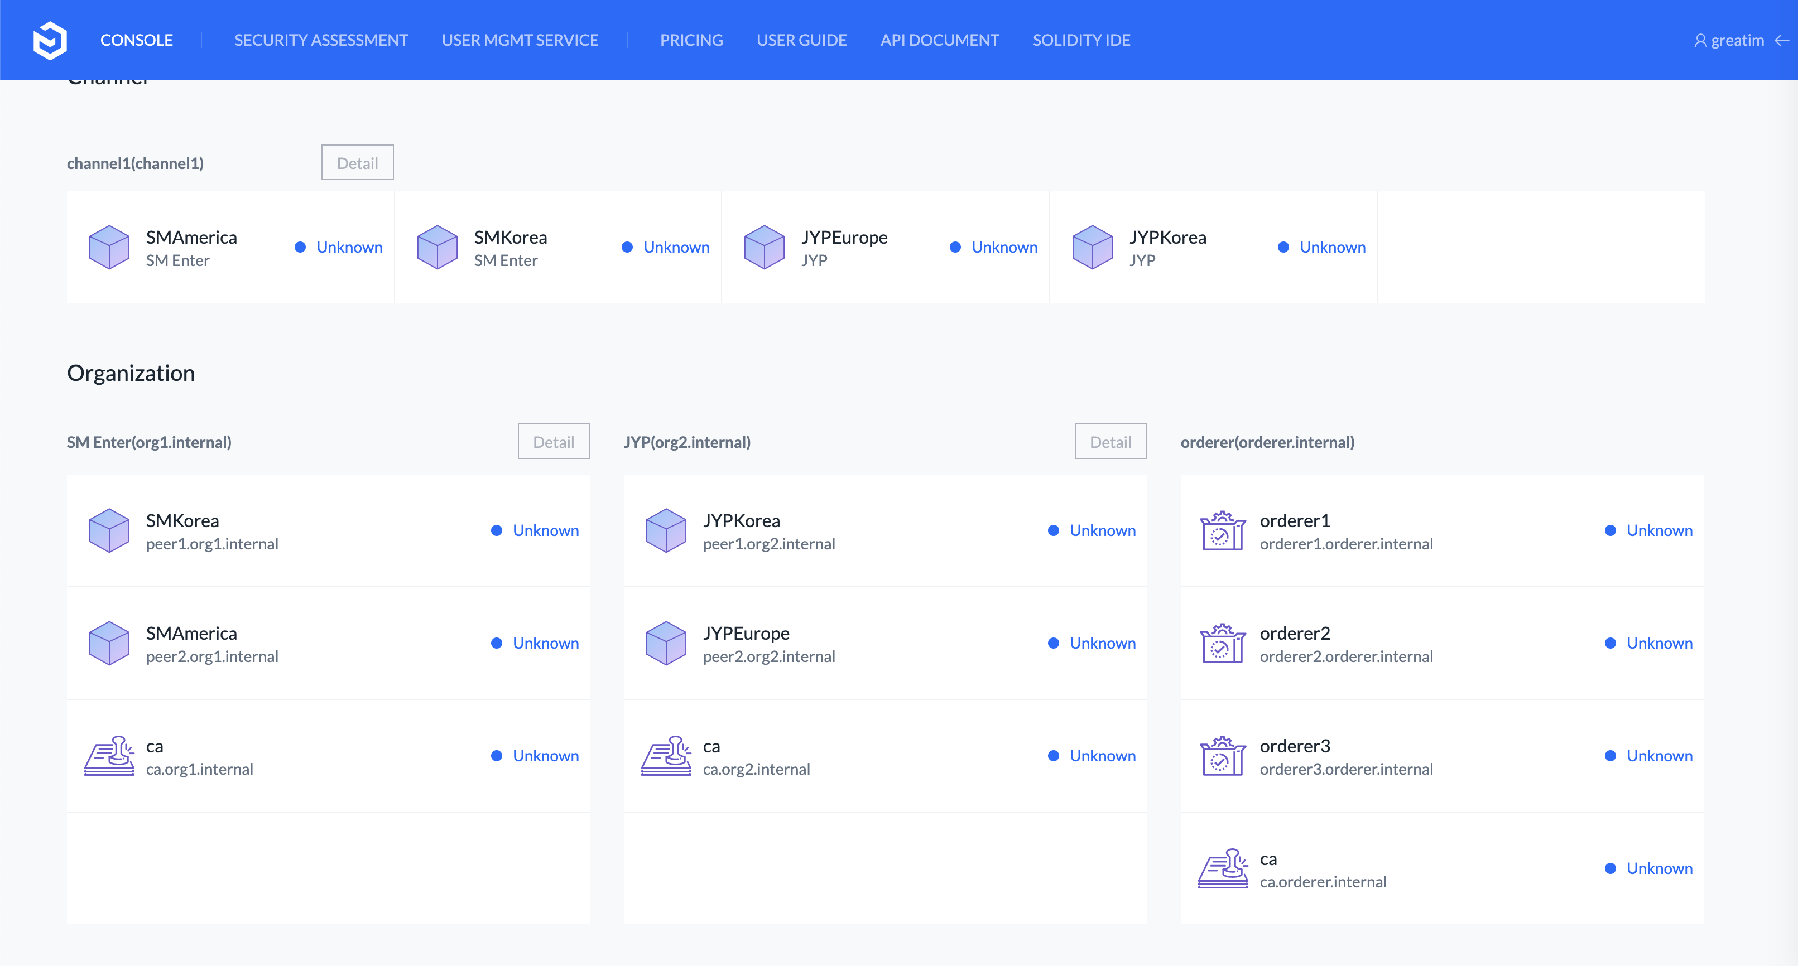Open Detail for JYP organization

point(1110,442)
